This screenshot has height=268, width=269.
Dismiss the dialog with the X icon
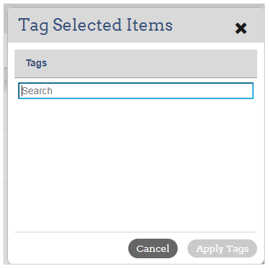(240, 29)
